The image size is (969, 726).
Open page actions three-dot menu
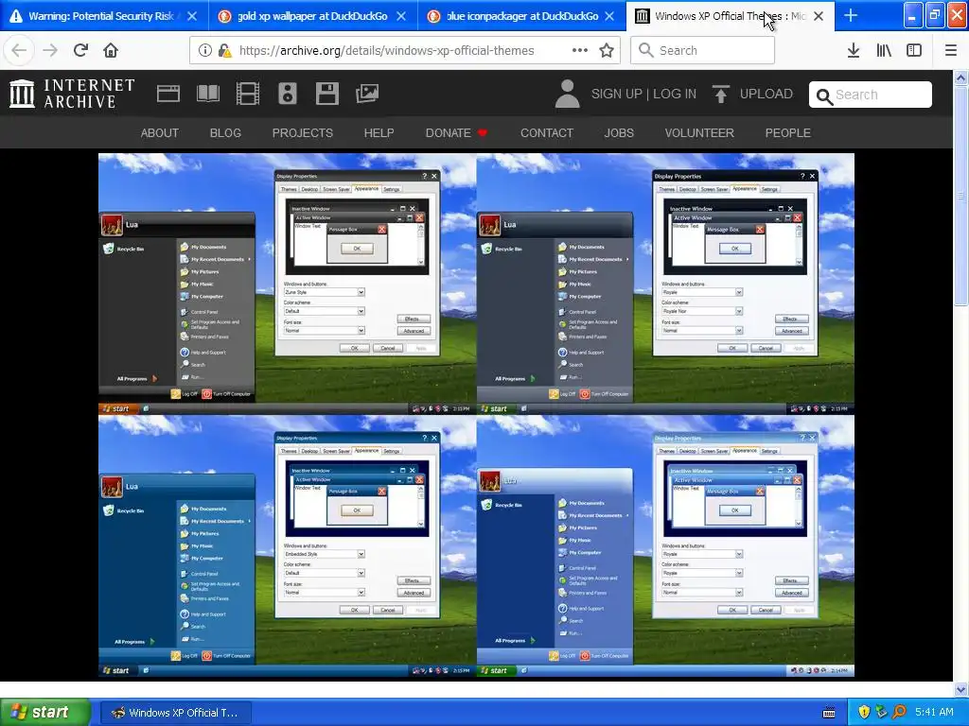coord(580,50)
